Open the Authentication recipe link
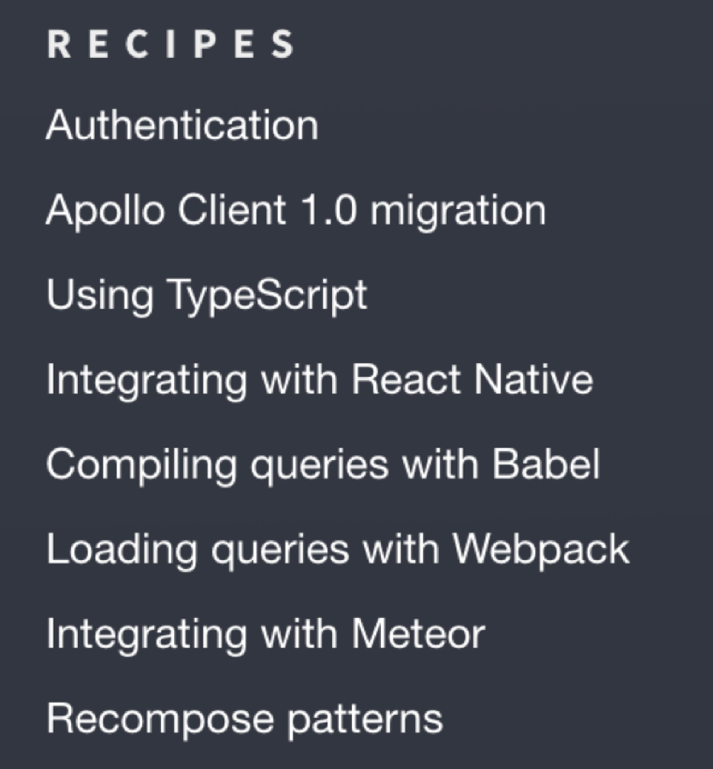This screenshot has width=713, height=769. [x=182, y=125]
